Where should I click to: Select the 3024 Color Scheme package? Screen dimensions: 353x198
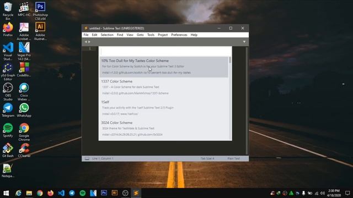[164, 129]
